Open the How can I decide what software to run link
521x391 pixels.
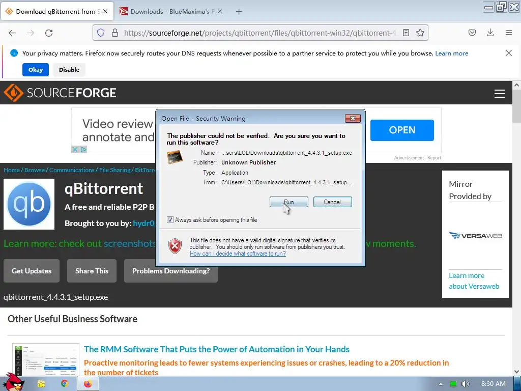pos(238,254)
